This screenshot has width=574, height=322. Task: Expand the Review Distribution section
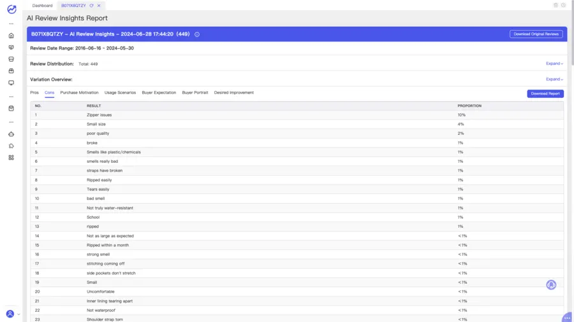pyautogui.click(x=554, y=64)
